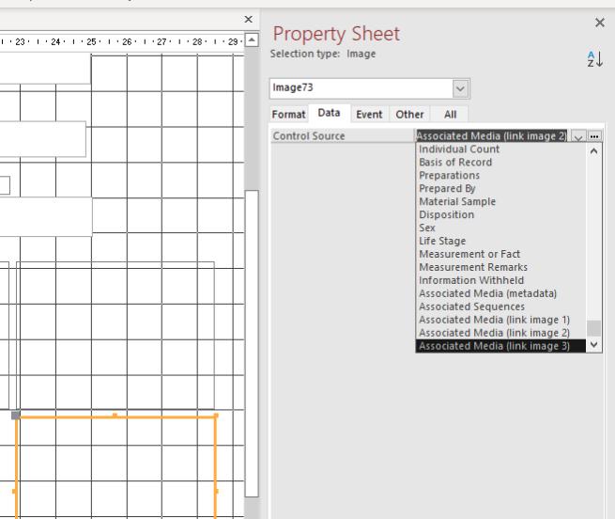Viewport: 615px width, 519px height.
Task: Choose Associated Media (link image 1)
Action: pos(500,320)
